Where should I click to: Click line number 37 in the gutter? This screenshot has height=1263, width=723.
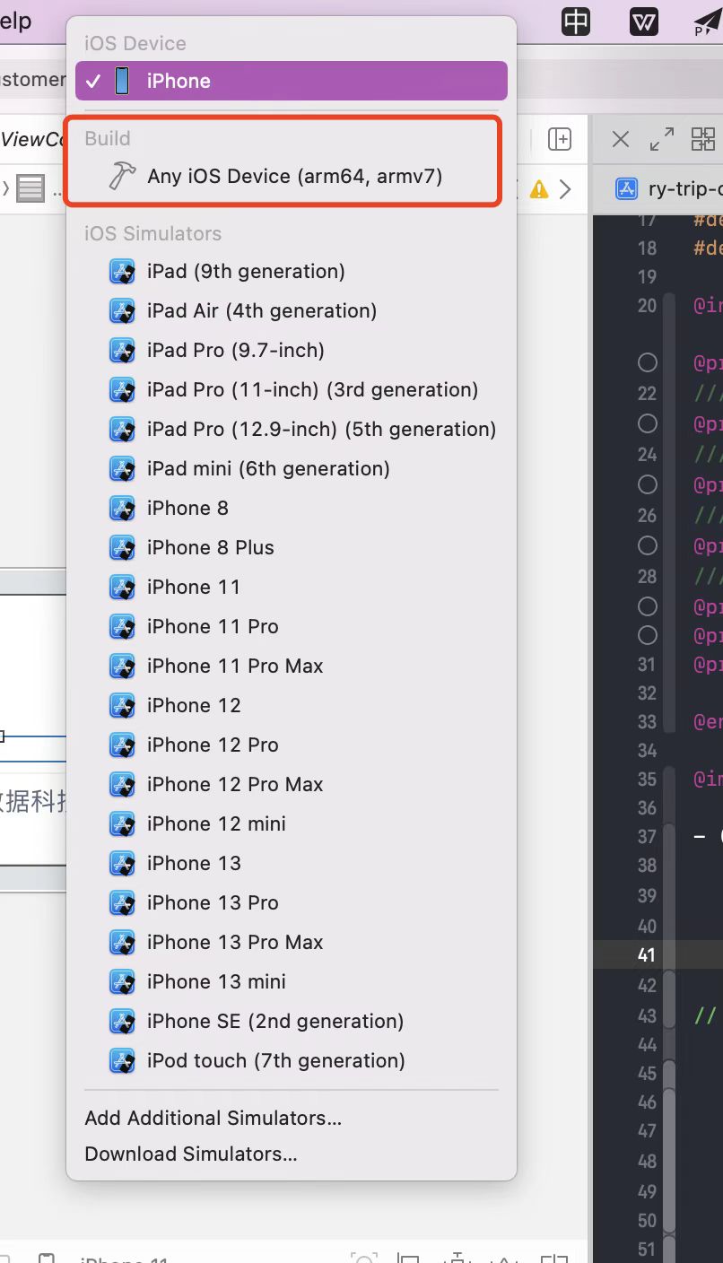pos(647,836)
